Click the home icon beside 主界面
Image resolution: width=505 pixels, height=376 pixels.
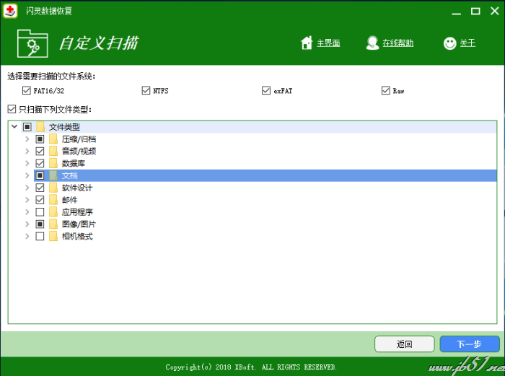pos(307,43)
